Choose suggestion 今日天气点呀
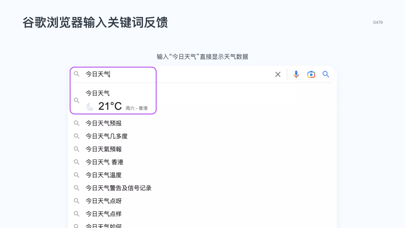Screen dimensions: 405x228 103,201
